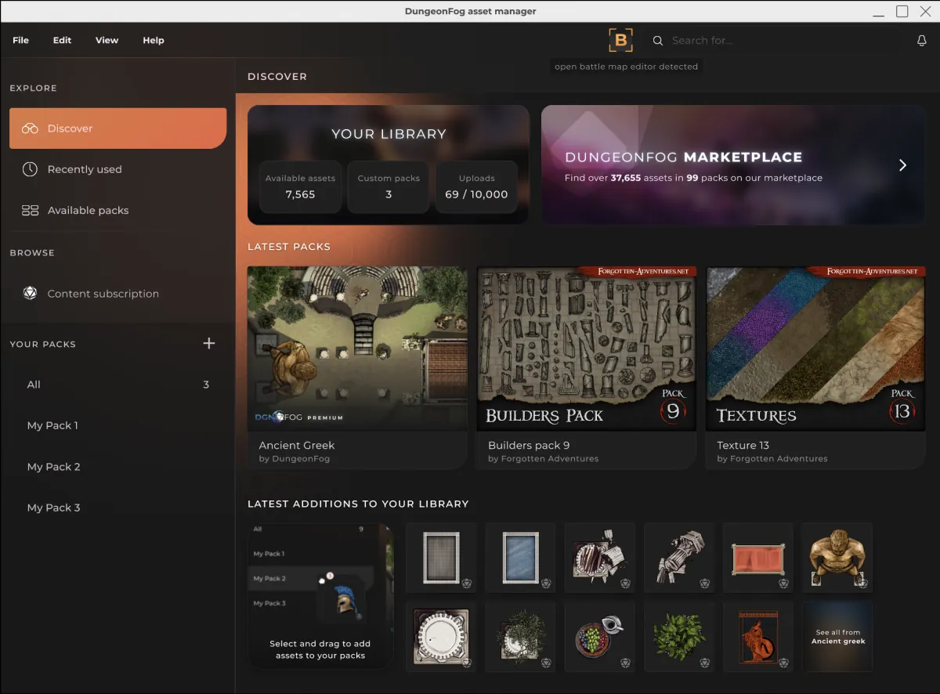Select the blue water pool asset

pyautogui.click(x=520, y=558)
